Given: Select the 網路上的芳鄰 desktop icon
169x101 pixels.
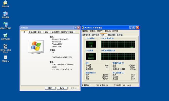Looking at the screenshot, I should (5, 26).
